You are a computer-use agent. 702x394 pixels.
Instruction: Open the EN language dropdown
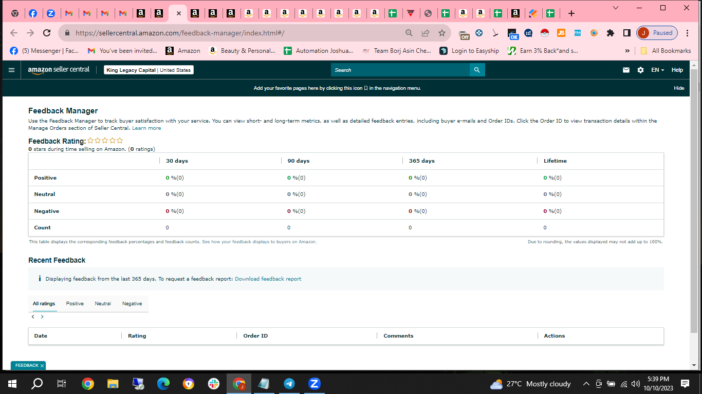(658, 70)
